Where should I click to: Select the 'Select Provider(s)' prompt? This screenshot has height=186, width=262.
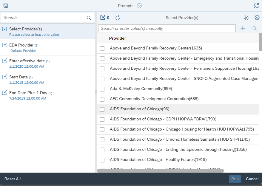[x=48, y=31]
